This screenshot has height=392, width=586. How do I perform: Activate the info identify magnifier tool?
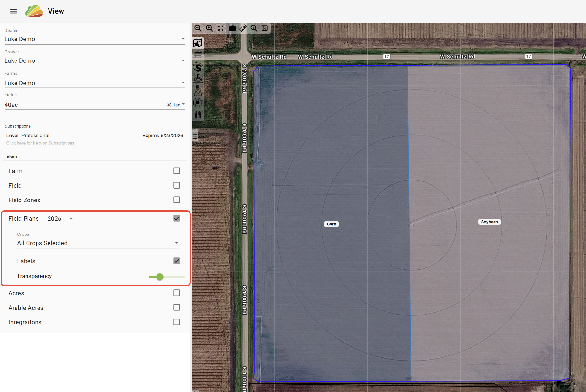(254, 28)
